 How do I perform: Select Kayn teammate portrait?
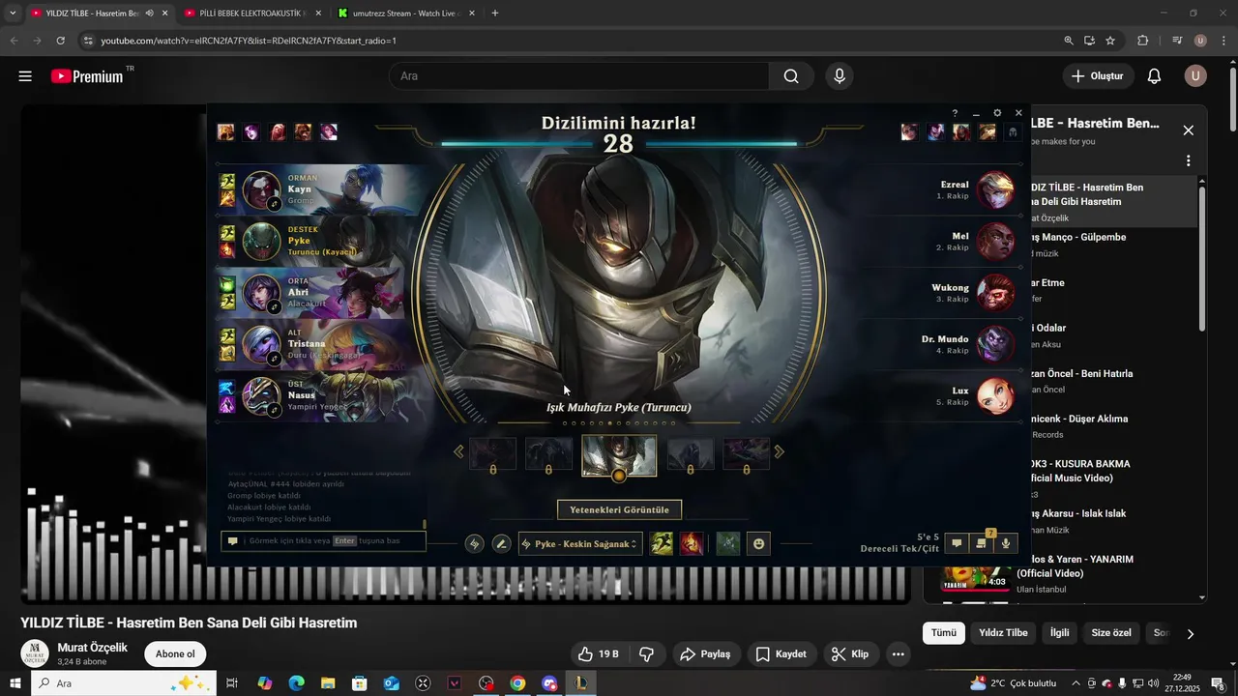pos(261,190)
